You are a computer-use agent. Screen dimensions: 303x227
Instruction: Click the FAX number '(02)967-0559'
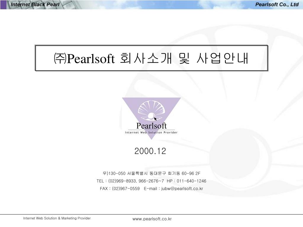[x=126, y=189]
